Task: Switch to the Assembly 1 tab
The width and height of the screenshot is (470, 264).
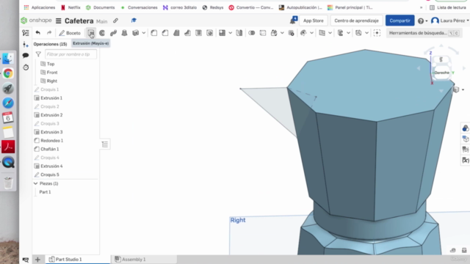Action: pos(131,259)
